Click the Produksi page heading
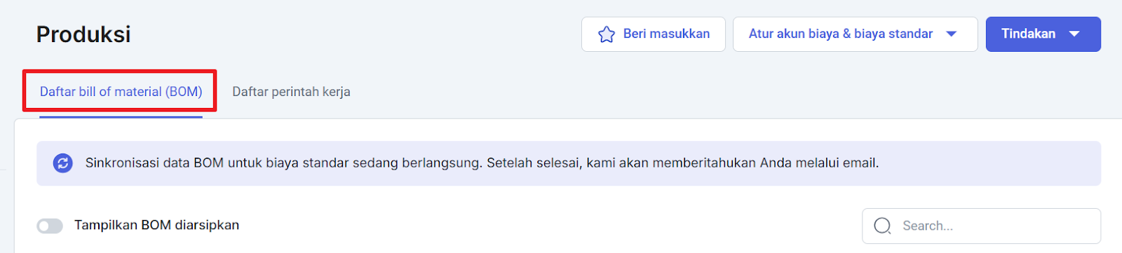Screen dimensions: 1122x253 83,34
